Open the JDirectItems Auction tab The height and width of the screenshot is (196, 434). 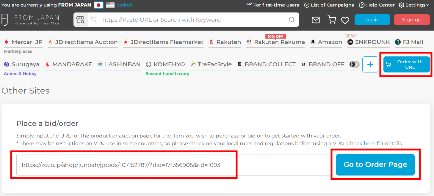pos(83,42)
